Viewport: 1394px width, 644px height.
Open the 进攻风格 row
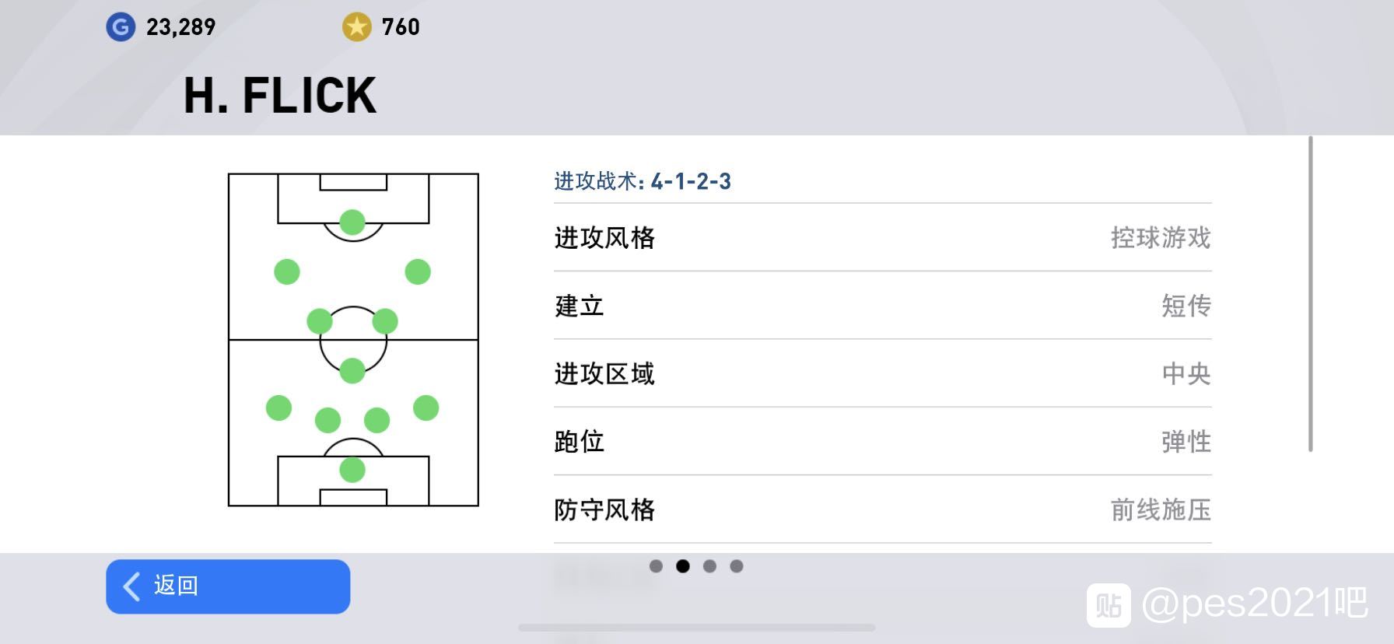click(x=883, y=237)
